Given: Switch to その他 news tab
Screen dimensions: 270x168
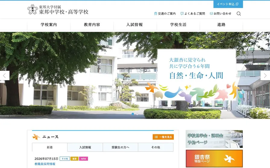Looking at the screenshot, I should [x=156, y=147].
